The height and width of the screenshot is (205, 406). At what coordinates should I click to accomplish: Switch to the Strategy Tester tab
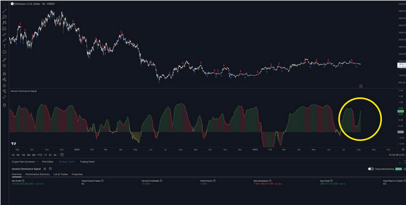point(67,162)
